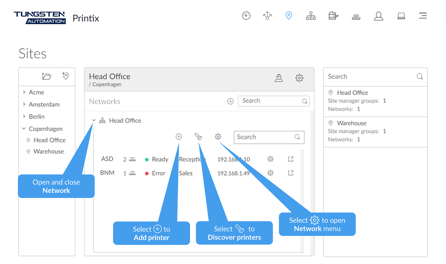Open the Head Office network gear menu
The width and height of the screenshot is (446, 264).
coord(218,137)
